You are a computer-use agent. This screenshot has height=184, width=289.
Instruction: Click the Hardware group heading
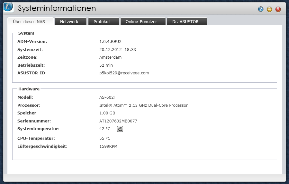click(x=29, y=89)
